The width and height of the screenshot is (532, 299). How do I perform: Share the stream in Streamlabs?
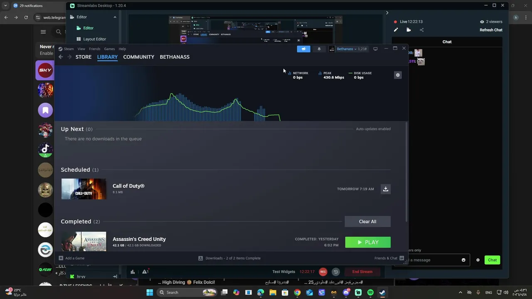(421, 30)
